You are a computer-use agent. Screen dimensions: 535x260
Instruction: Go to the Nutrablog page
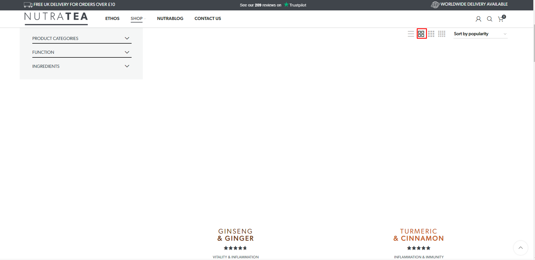click(170, 19)
